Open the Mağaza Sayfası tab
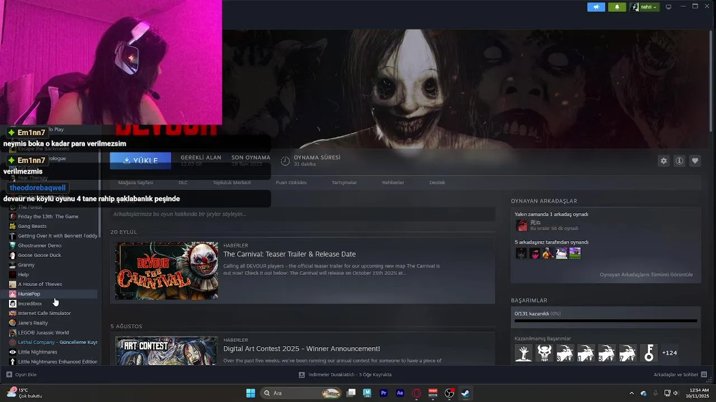The image size is (716, 402). (135, 183)
